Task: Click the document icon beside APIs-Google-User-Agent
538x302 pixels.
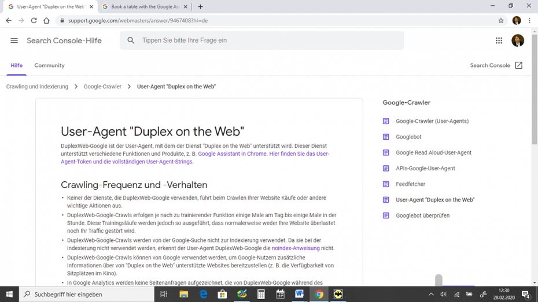Action: pos(386,169)
